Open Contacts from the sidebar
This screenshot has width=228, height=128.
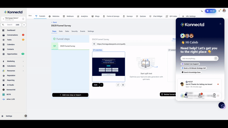point(10,49)
